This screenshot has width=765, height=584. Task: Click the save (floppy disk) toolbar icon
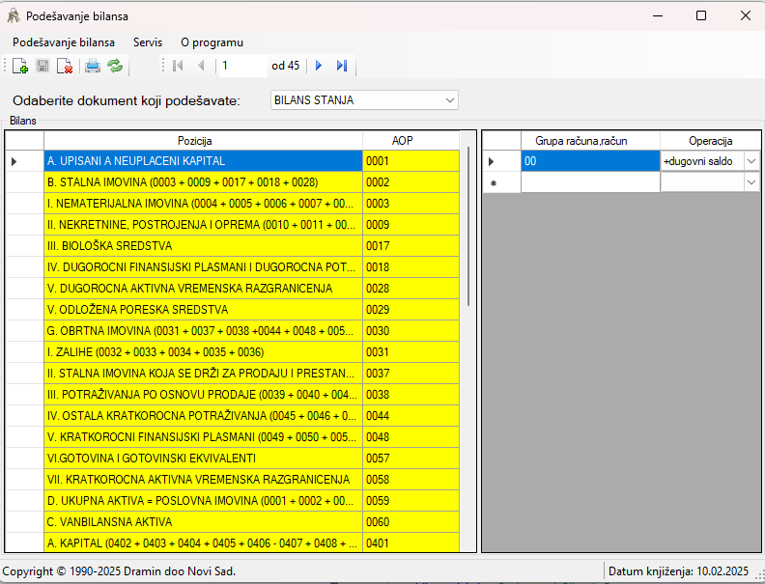pos(42,66)
